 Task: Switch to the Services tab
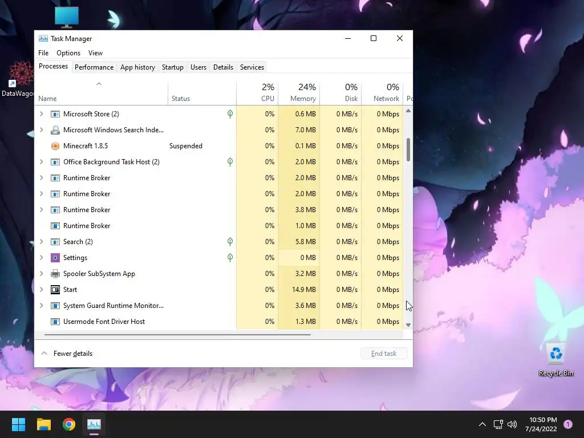pyautogui.click(x=252, y=67)
